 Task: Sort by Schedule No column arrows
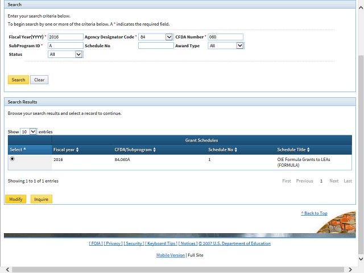pos(237,150)
